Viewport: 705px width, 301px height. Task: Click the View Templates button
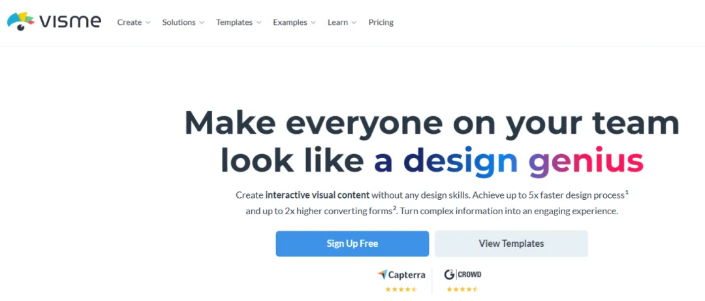click(x=511, y=244)
